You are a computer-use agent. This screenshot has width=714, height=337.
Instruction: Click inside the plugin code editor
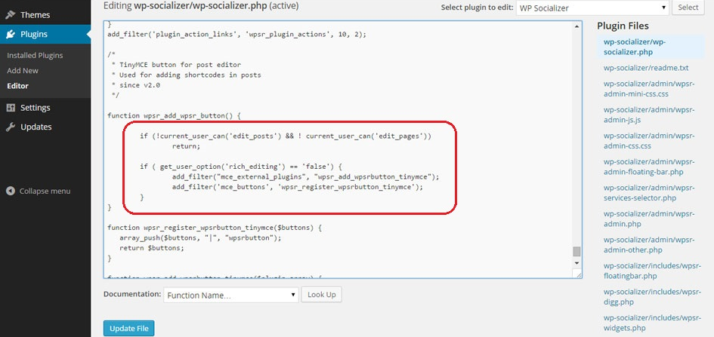click(338, 149)
